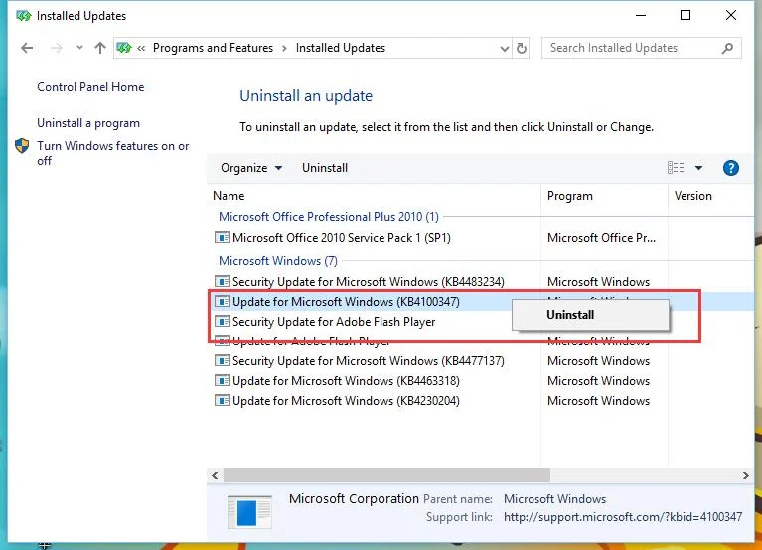Click the Back navigation arrow
762x550 pixels.
click(27, 48)
